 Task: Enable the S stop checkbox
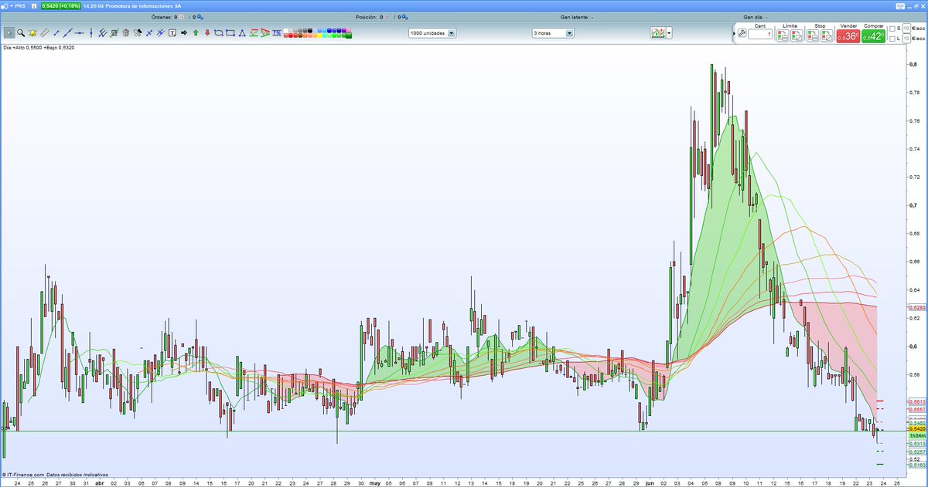pos(893,29)
